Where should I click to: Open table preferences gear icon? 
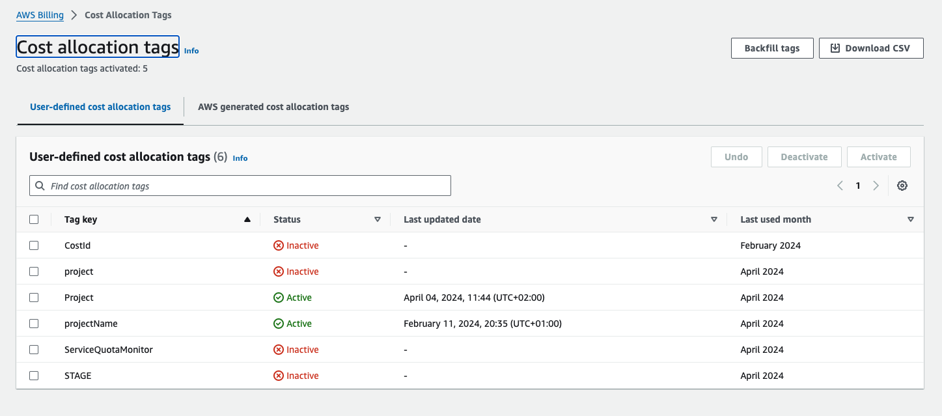click(x=902, y=186)
